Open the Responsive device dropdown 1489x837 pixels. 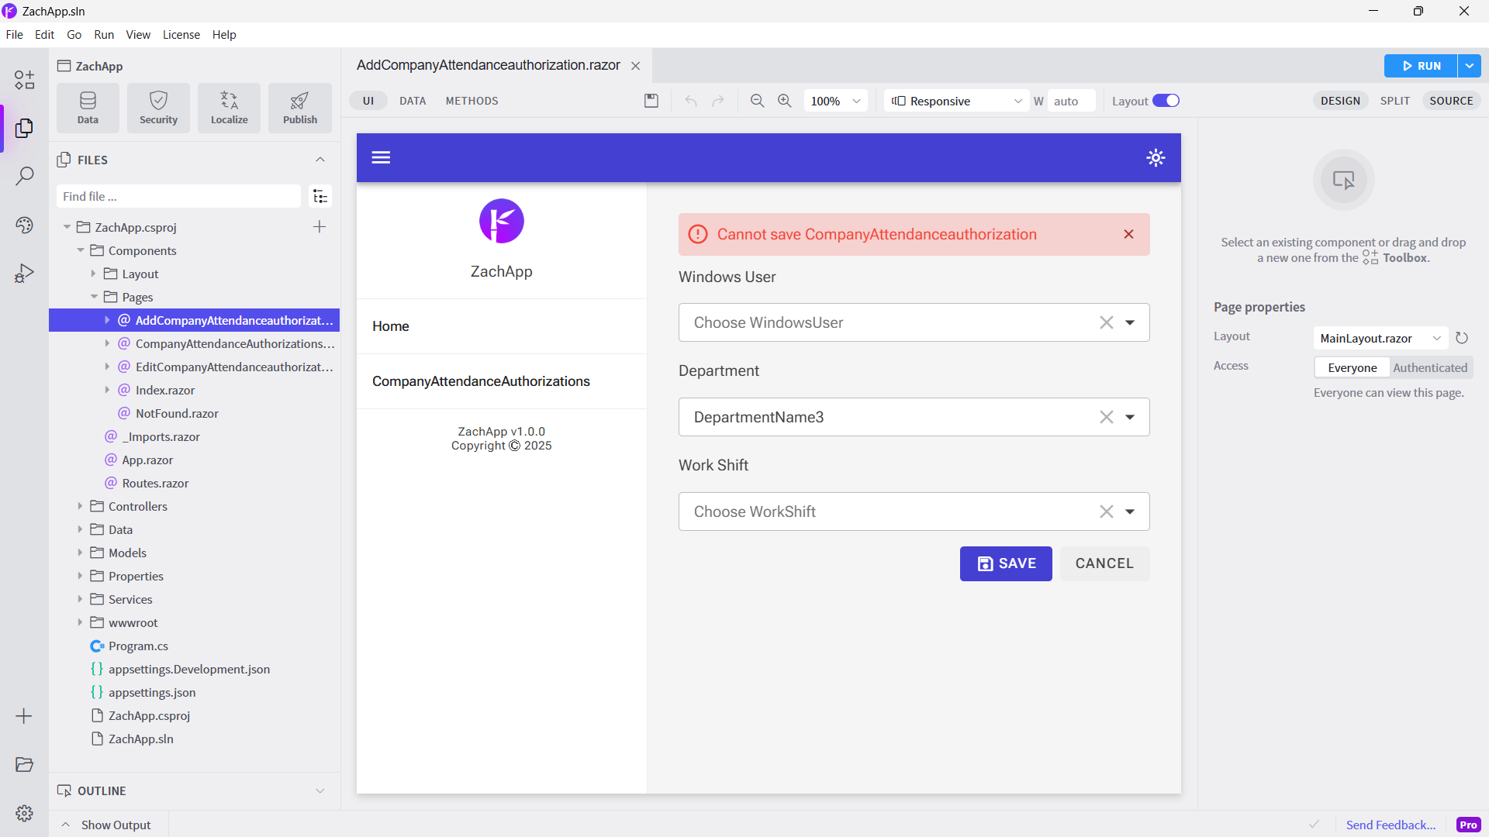point(957,101)
